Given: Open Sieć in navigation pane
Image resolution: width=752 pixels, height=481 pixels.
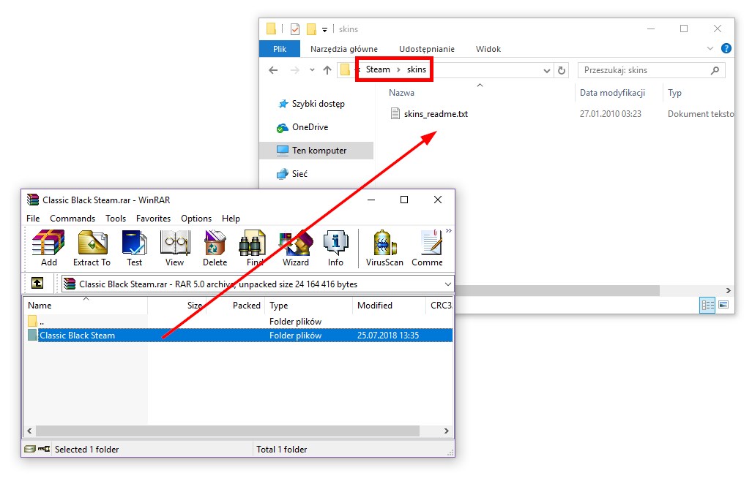Looking at the screenshot, I should point(299,174).
